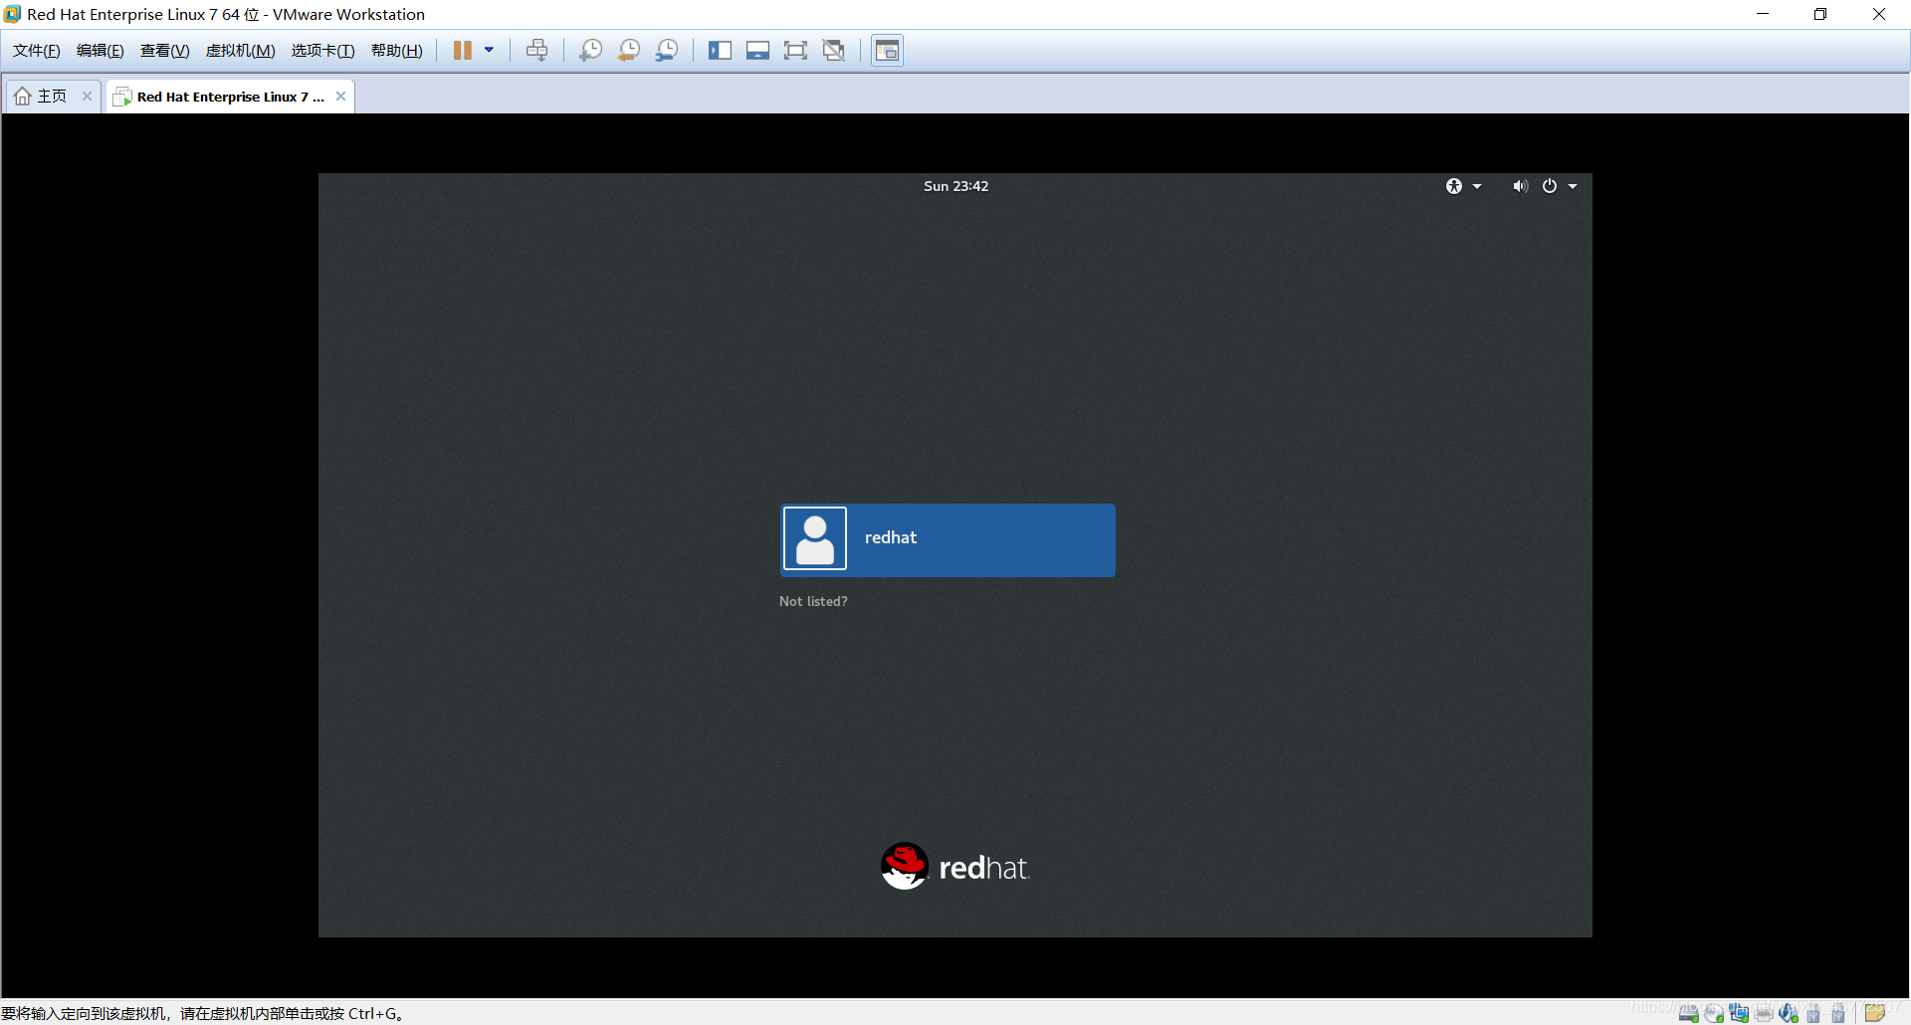Open the 选项卡(T) menu
The image size is (1911, 1025).
[x=323, y=51]
